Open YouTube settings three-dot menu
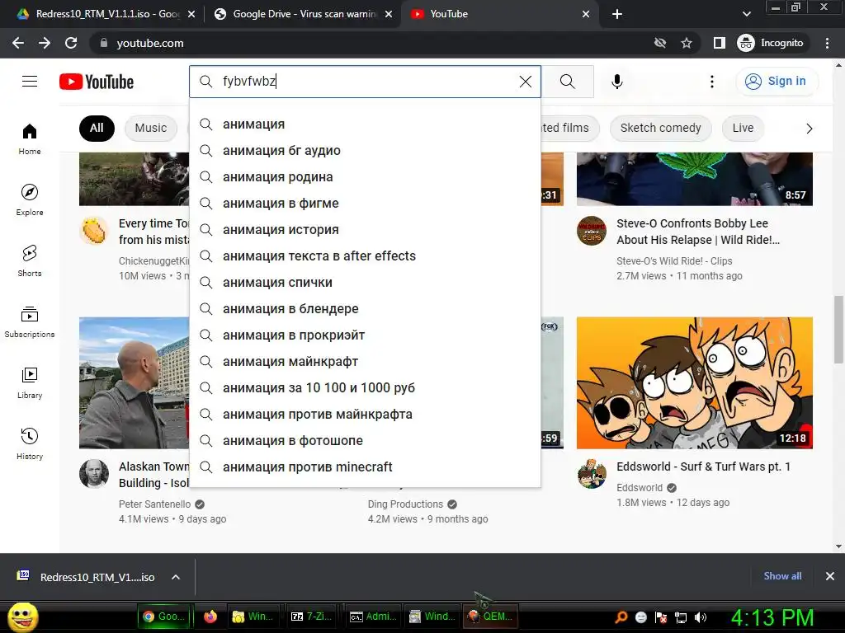 coord(712,82)
